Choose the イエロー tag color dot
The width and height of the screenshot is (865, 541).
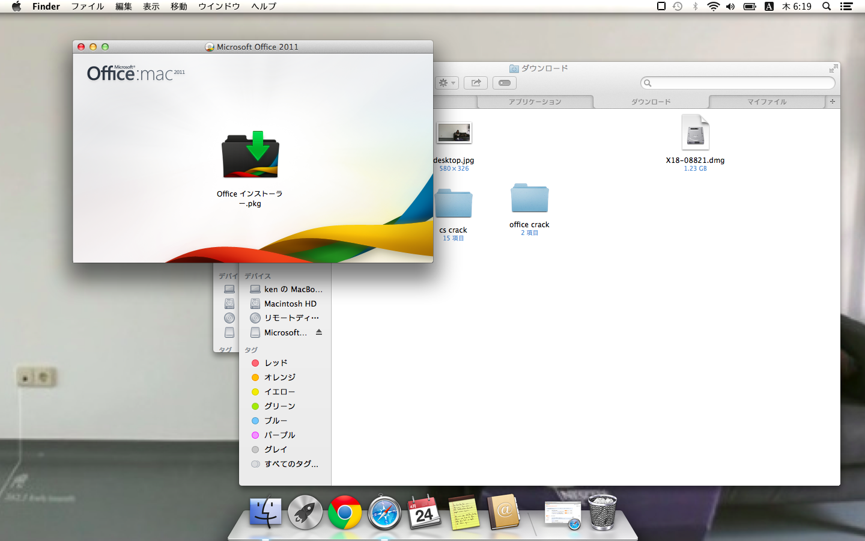[x=255, y=392]
